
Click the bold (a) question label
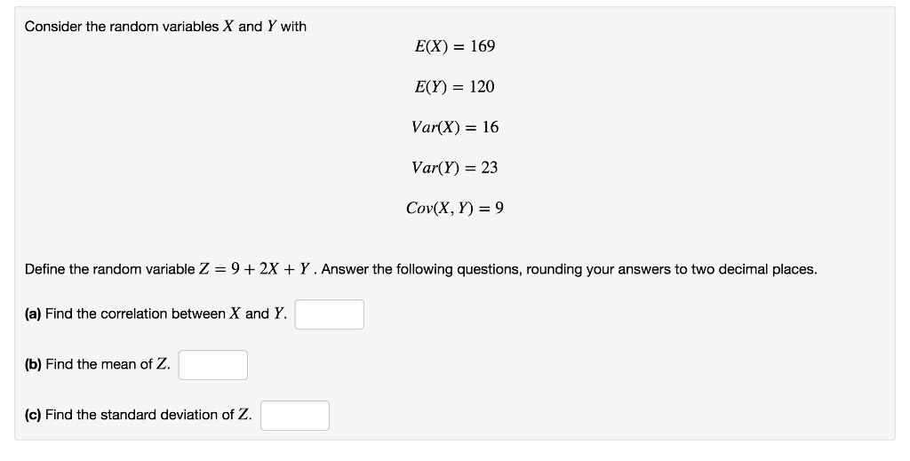point(33,314)
